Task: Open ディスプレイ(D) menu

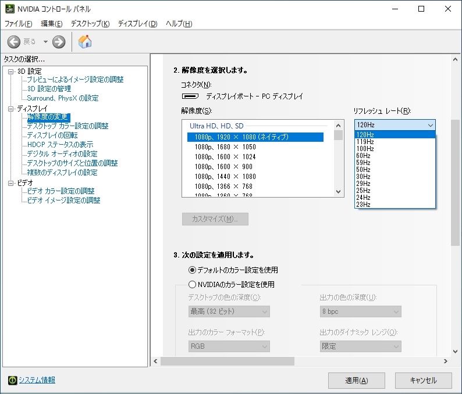Action: point(137,24)
